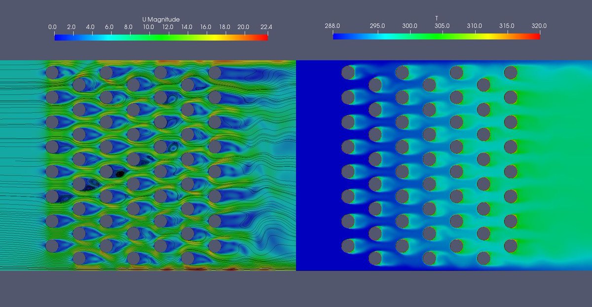Click the '4.0' velocity legend tick label
This screenshot has width=592, height=307.
[x=90, y=27]
